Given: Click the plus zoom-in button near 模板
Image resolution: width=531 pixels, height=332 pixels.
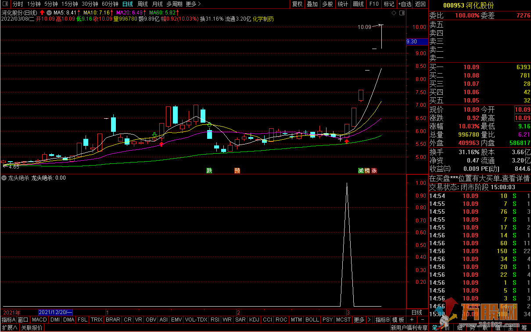Looking at the screenshot, I should [x=411, y=320].
